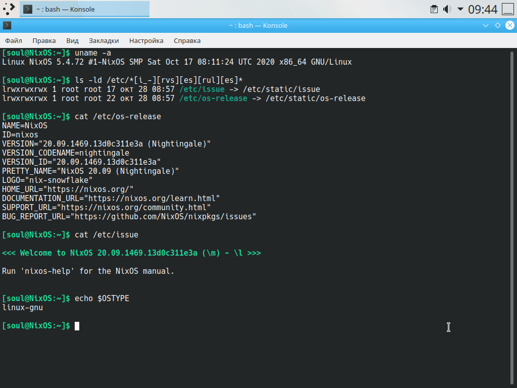The width and height of the screenshot is (517, 388).
Task: Open the Закладки menu
Action: [x=104, y=40]
